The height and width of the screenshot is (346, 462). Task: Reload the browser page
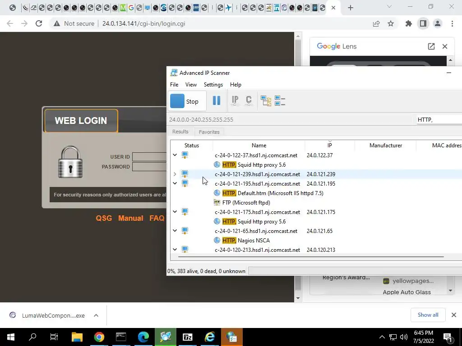39,23
